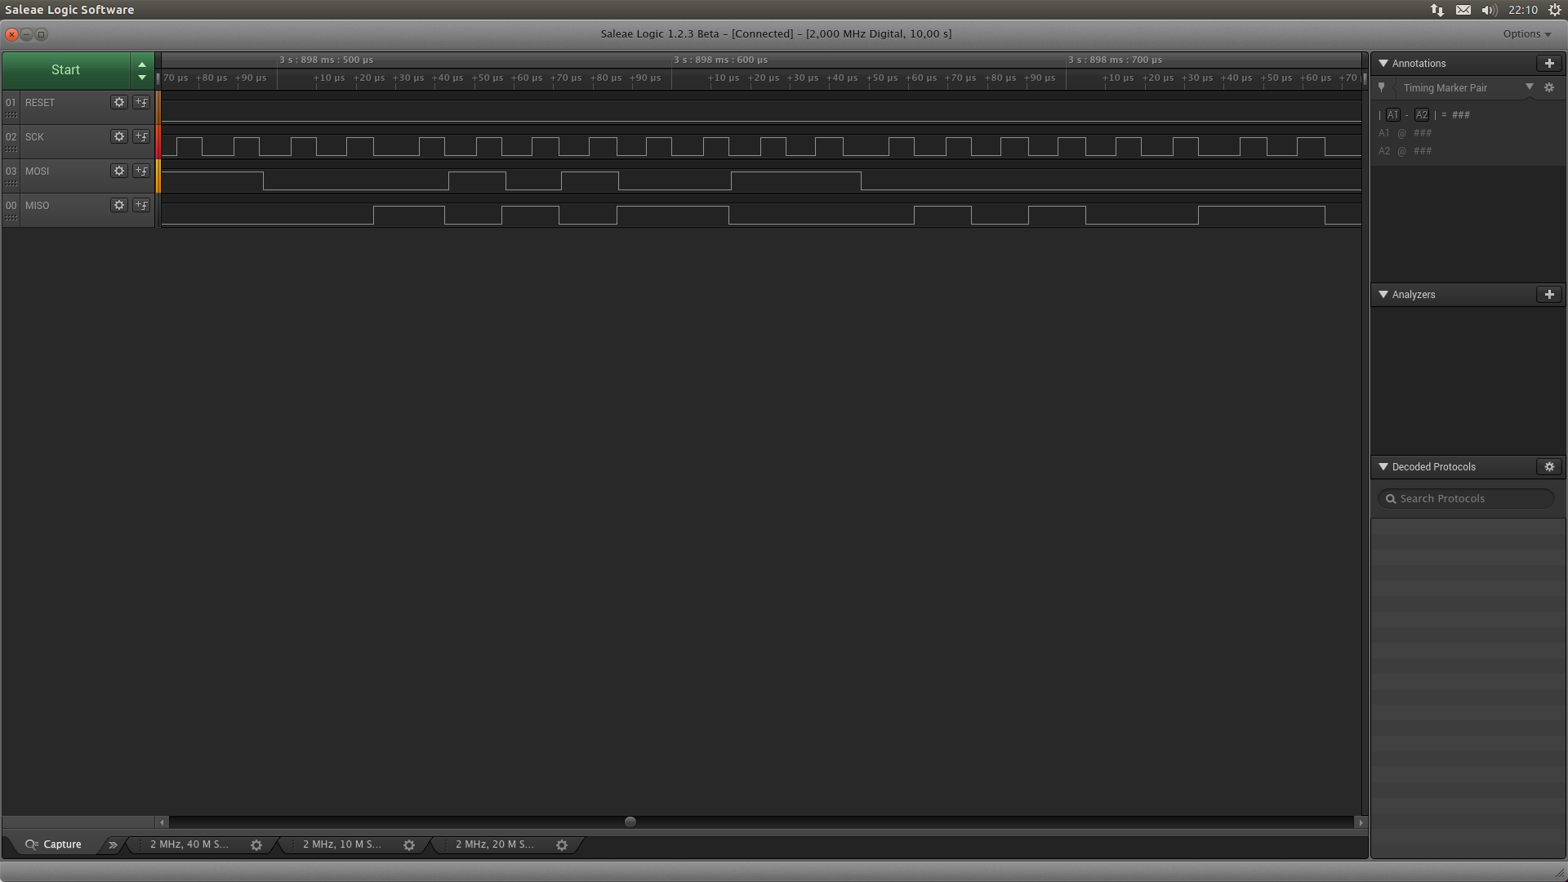The width and height of the screenshot is (1568, 882).
Task: Click the MOSI channel trigger icon
Action: [x=141, y=171]
